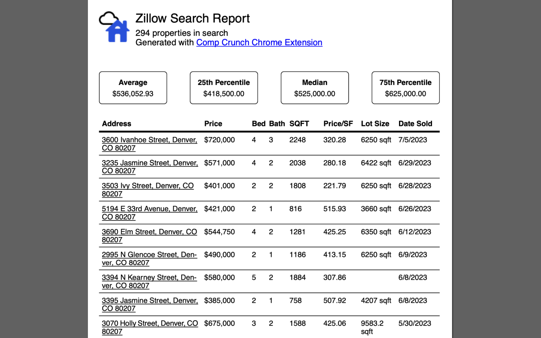Click the 1808 square footage value
The image size is (541, 338).
point(298,185)
